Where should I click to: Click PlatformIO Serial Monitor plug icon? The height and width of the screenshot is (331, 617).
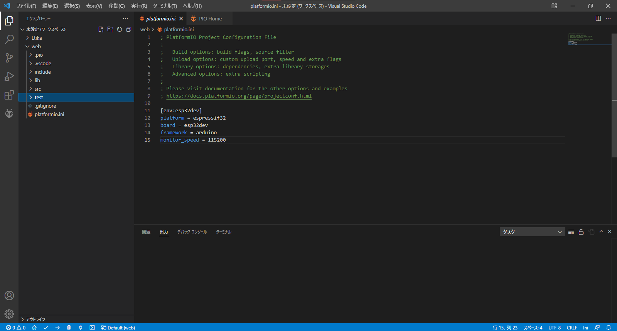81,328
